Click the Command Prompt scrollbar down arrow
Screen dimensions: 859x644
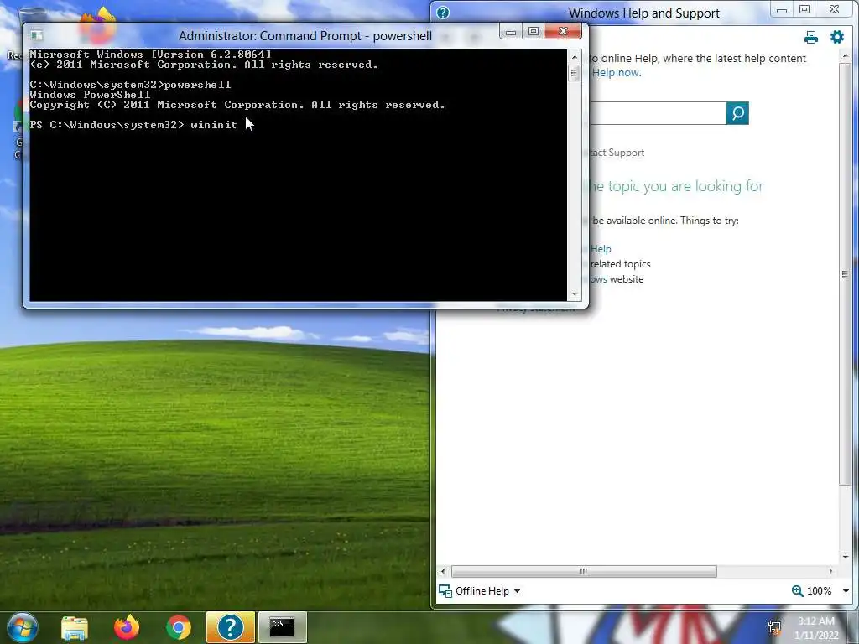pos(574,294)
